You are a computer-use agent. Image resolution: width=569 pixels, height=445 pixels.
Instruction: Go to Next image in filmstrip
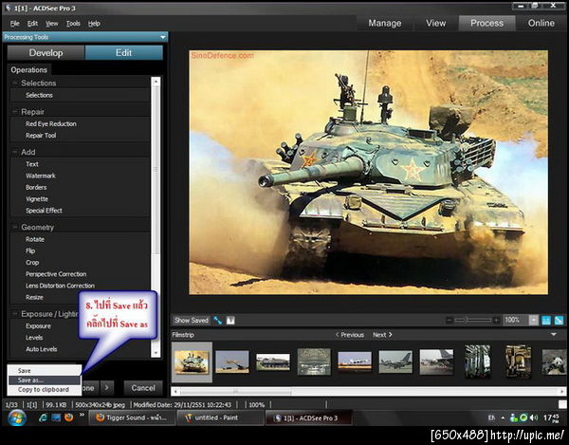coord(382,335)
